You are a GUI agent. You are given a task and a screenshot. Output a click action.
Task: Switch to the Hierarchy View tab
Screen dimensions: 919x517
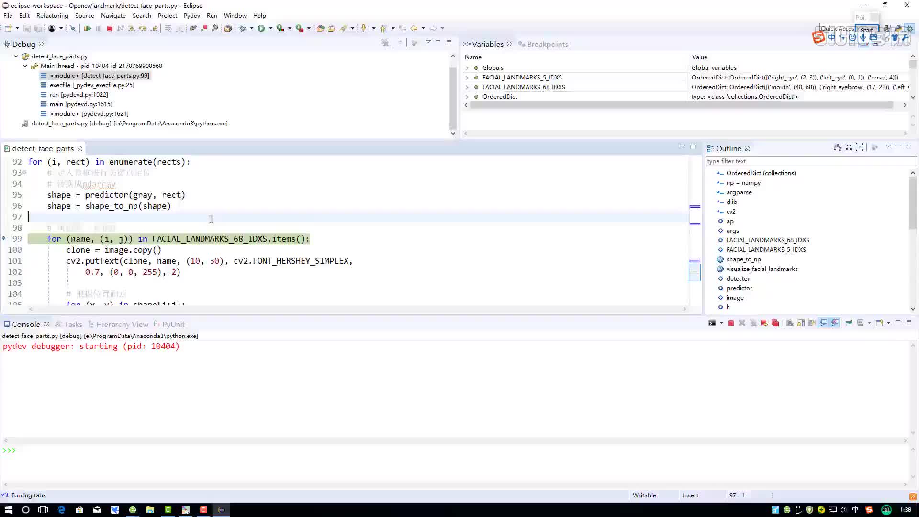(x=118, y=324)
